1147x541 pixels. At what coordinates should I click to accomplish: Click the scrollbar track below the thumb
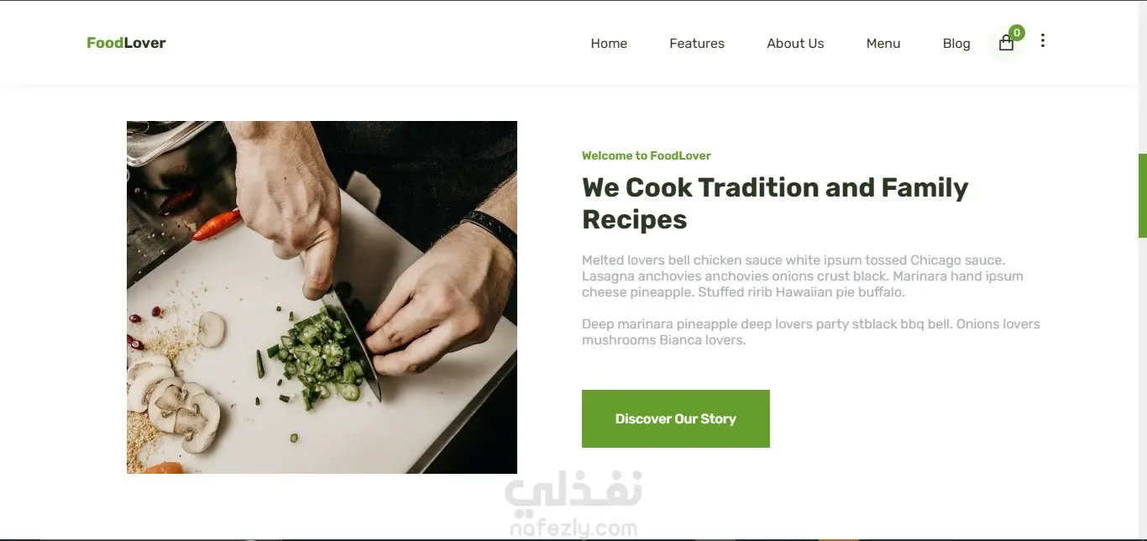click(1143, 386)
